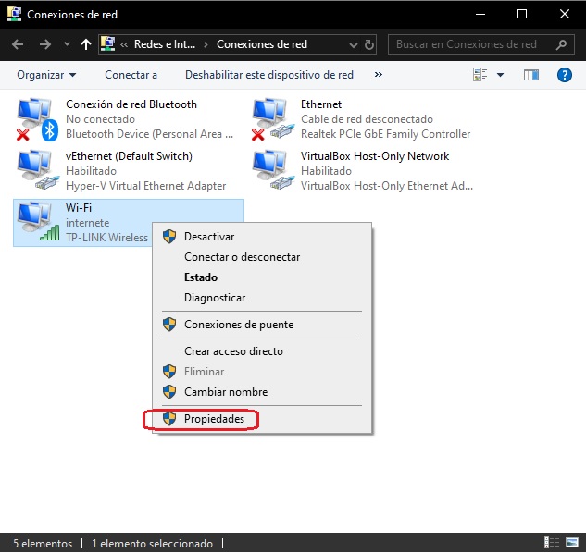
Task: Select VirtualBox Host-Only Network icon
Action: point(272,170)
